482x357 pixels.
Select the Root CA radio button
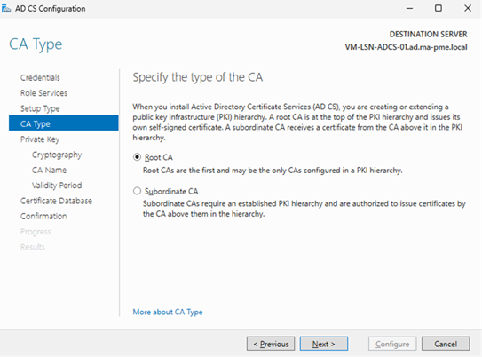click(x=137, y=157)
